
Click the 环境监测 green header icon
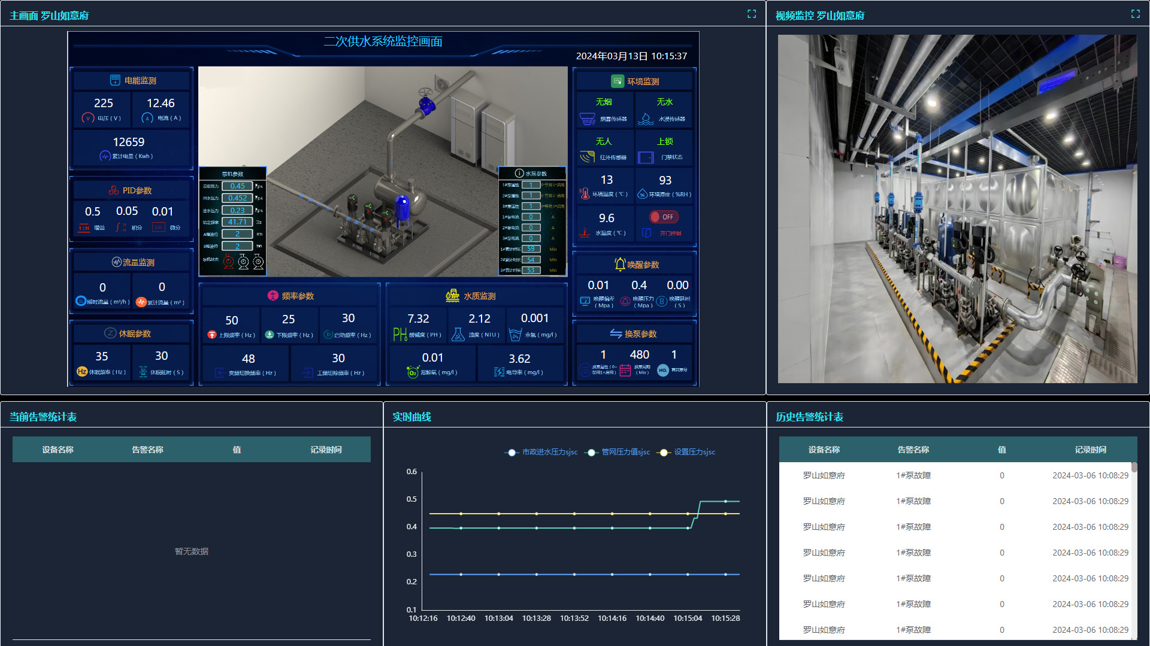(617, 81)
